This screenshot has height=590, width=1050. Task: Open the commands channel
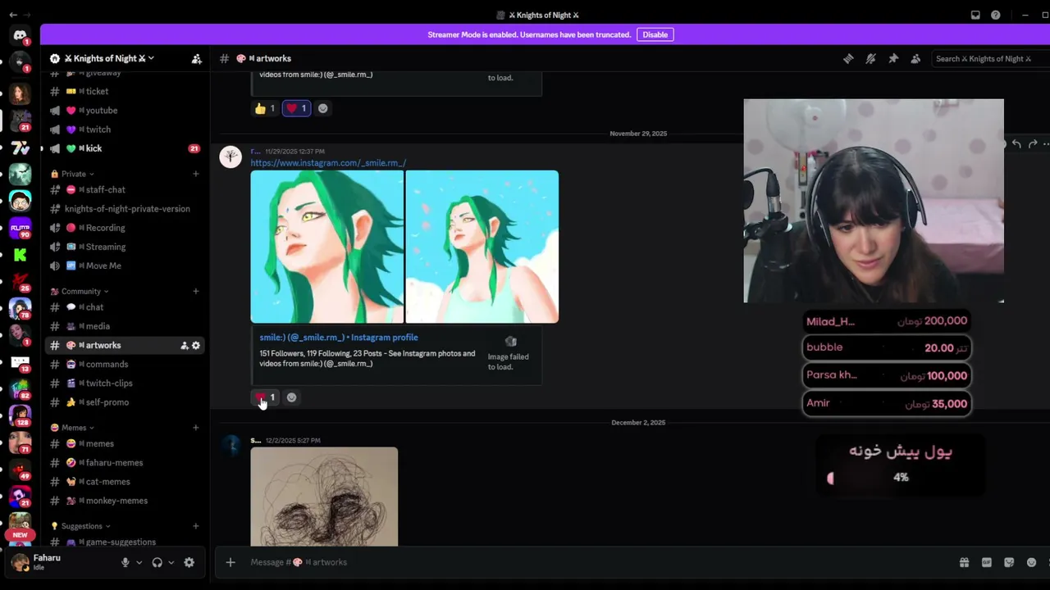pyautogui.click(x=125, y=365)
